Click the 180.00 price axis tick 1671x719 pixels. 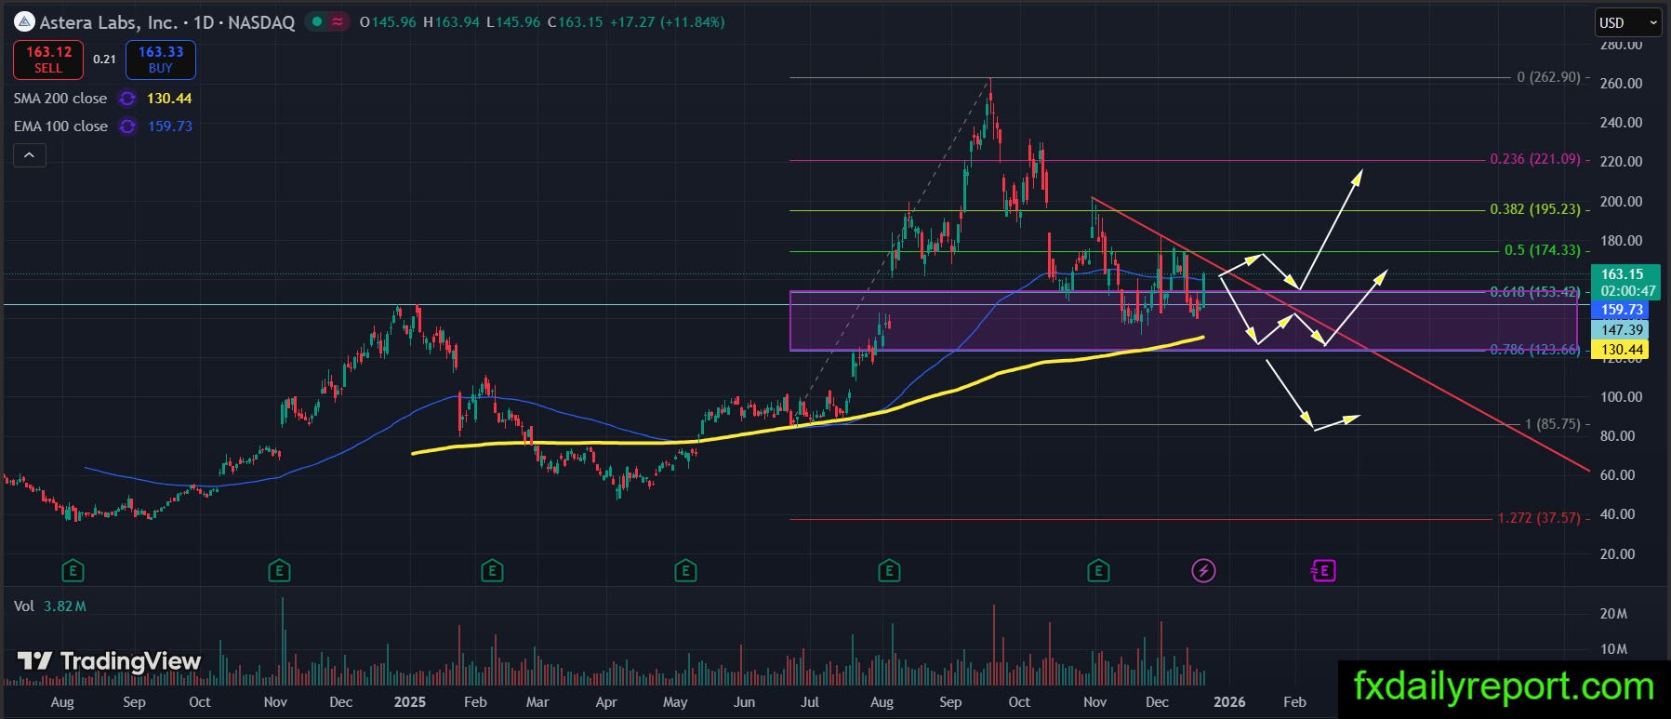[1621, 241]
